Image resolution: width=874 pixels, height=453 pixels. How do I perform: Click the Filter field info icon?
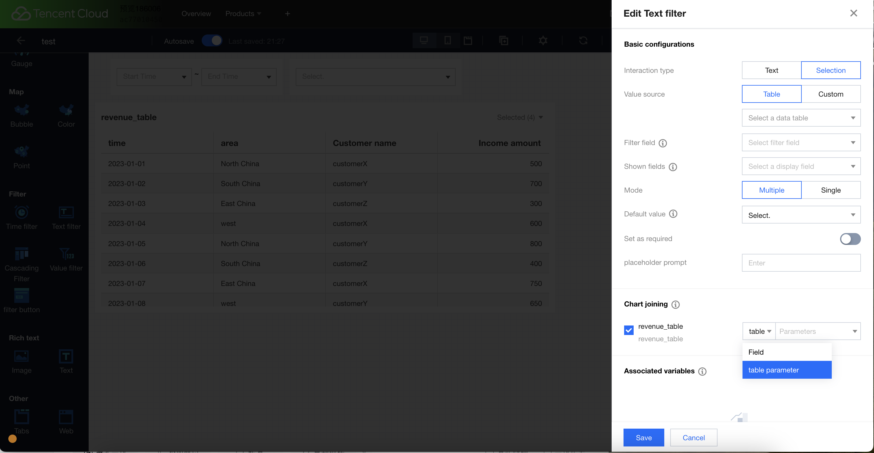(662, 143)
